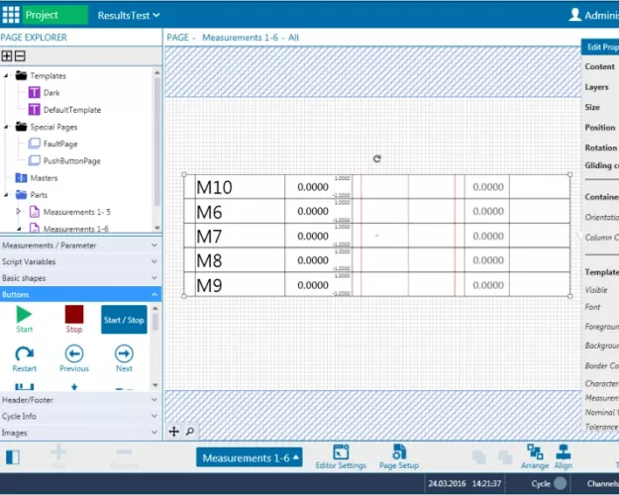Open the ResultsTest project dropdown
Image resolution: width=619 pixels, height=495 pixels.
click(129, 15)
